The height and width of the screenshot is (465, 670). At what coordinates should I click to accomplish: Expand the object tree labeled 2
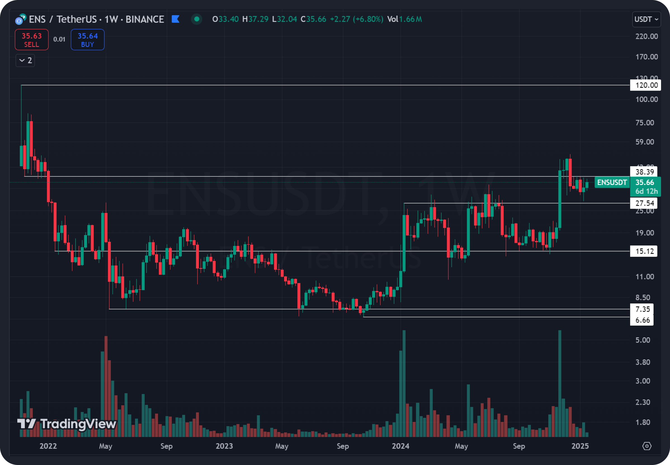pyautogui.click(x=25, y=60)
